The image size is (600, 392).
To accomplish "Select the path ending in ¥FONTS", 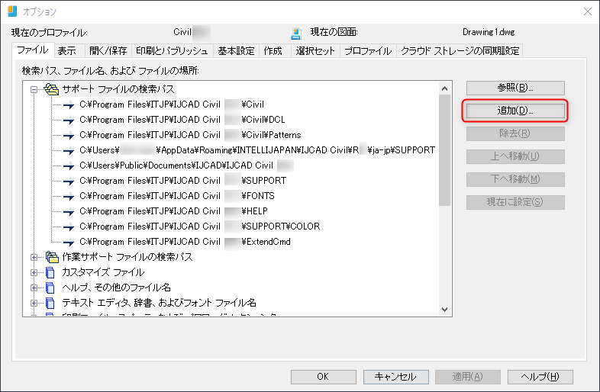I will tap(177, 196).
